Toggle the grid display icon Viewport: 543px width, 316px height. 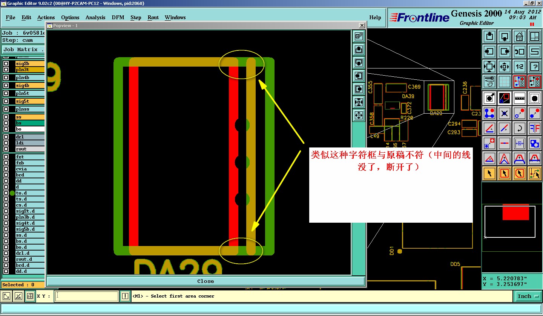[x=505, y=81]
